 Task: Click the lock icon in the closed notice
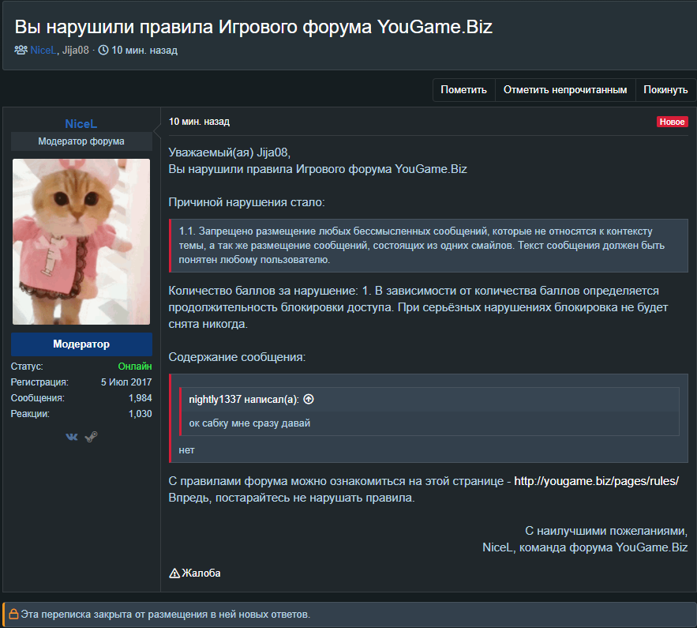click(x=13, y=613)
